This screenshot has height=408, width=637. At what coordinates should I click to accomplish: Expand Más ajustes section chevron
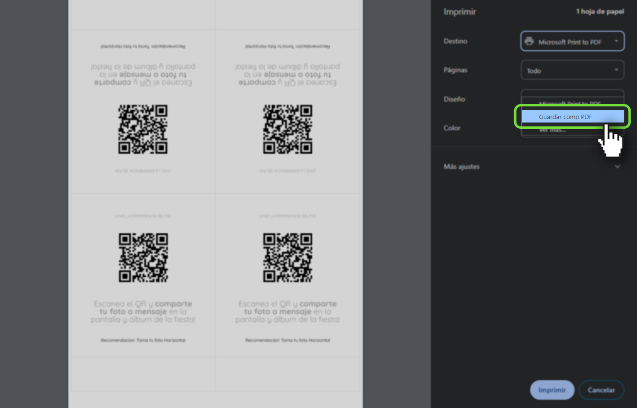[617, 166]
